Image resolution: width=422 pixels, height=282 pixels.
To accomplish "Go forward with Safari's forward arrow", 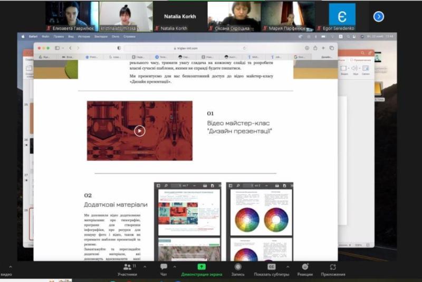I will [x=78, y=48].
